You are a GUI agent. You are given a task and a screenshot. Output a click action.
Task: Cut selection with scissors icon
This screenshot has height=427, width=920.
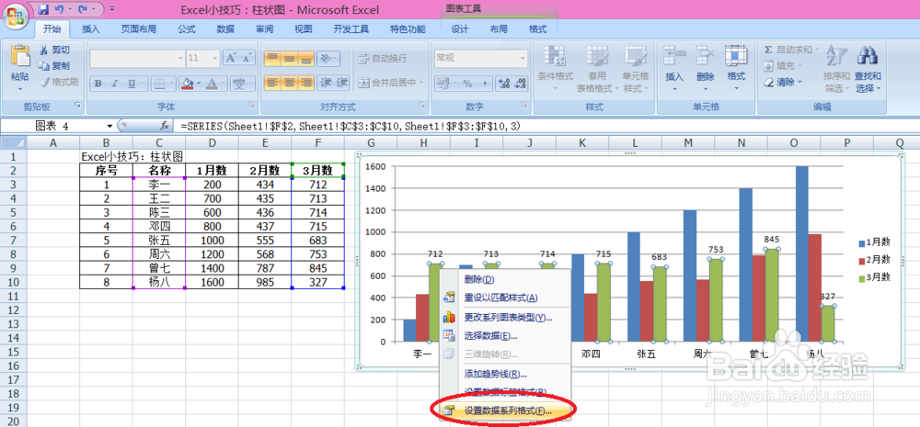(x=54, y=50)
